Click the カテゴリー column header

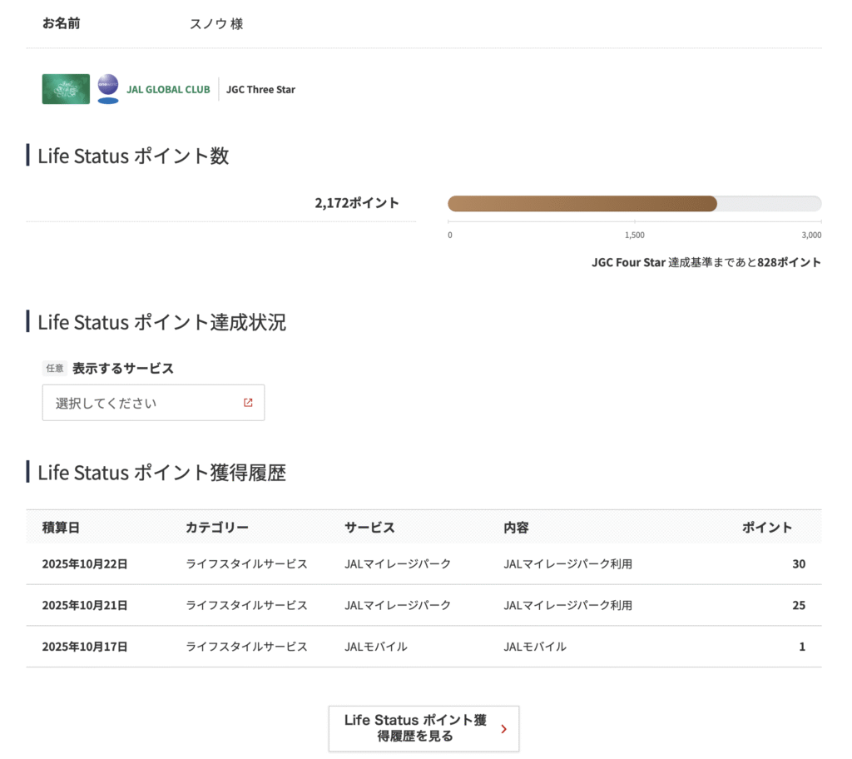click(x=217, y=528)
